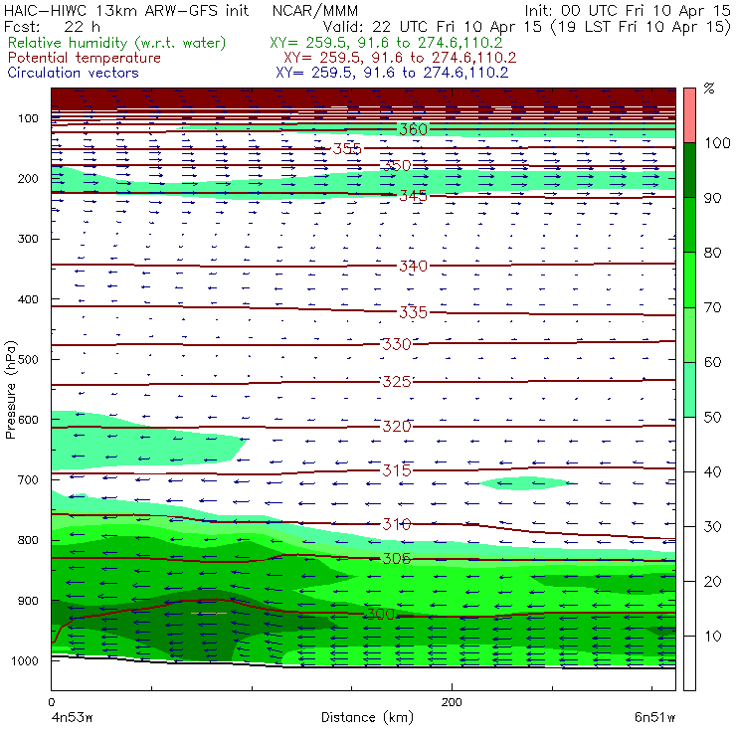Viewport: 736px width, 736px height.
Task: Click the '6n51w' end location label
Action: click(654, 718)
